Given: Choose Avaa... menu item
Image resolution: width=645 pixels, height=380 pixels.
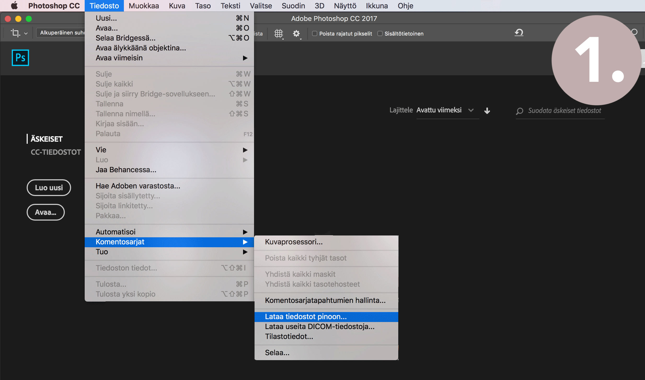Looking at the screenshot, I should coord(169,28).
